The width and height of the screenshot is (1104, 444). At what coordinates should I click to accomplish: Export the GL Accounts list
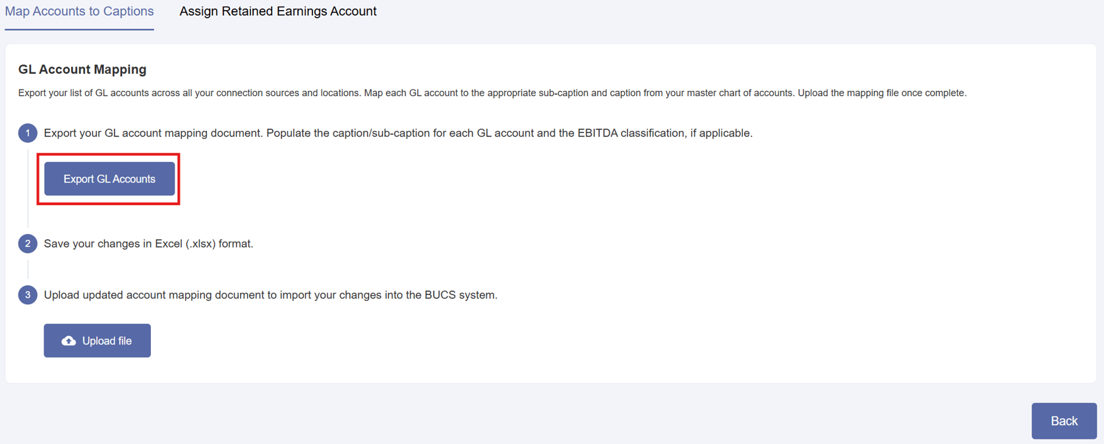[109, 179]
